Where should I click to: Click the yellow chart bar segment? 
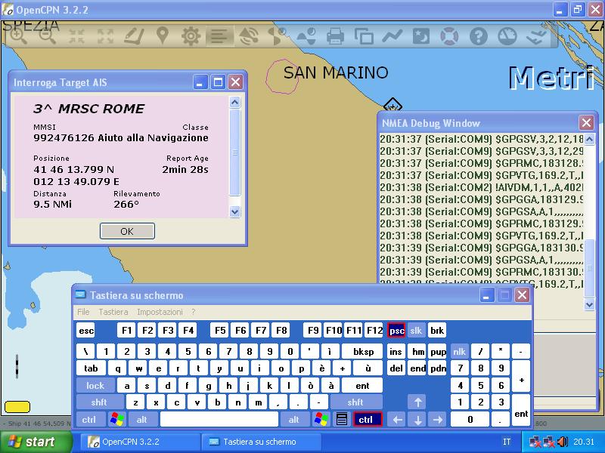[17, 406]
